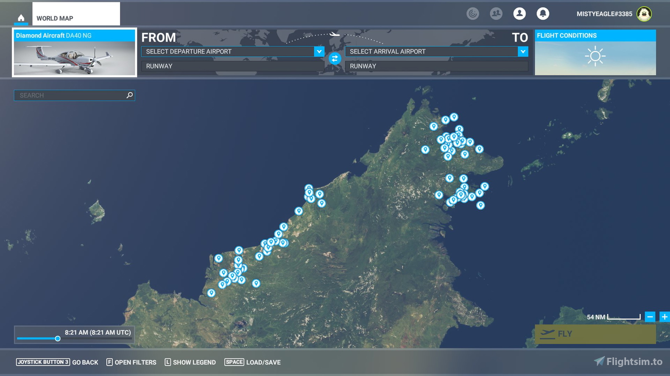This screenshot has height=376, width=670.
Task: Click the group sessions spiral icon
Action: pos(473,13)
